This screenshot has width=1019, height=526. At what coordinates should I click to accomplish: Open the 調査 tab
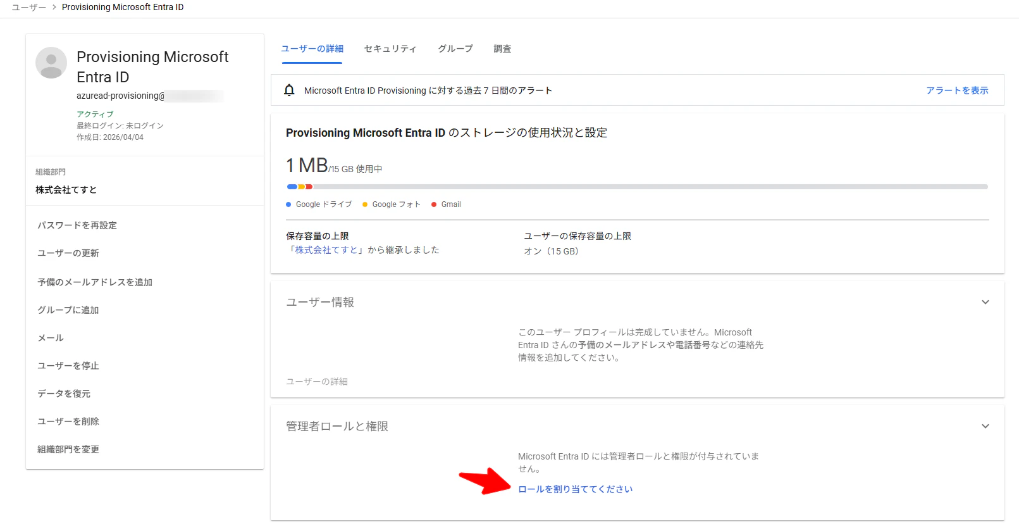[502, 49]
